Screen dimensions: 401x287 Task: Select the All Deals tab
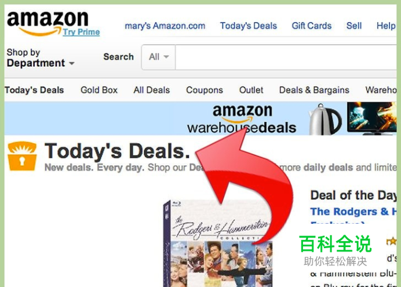tap(152, 90)
